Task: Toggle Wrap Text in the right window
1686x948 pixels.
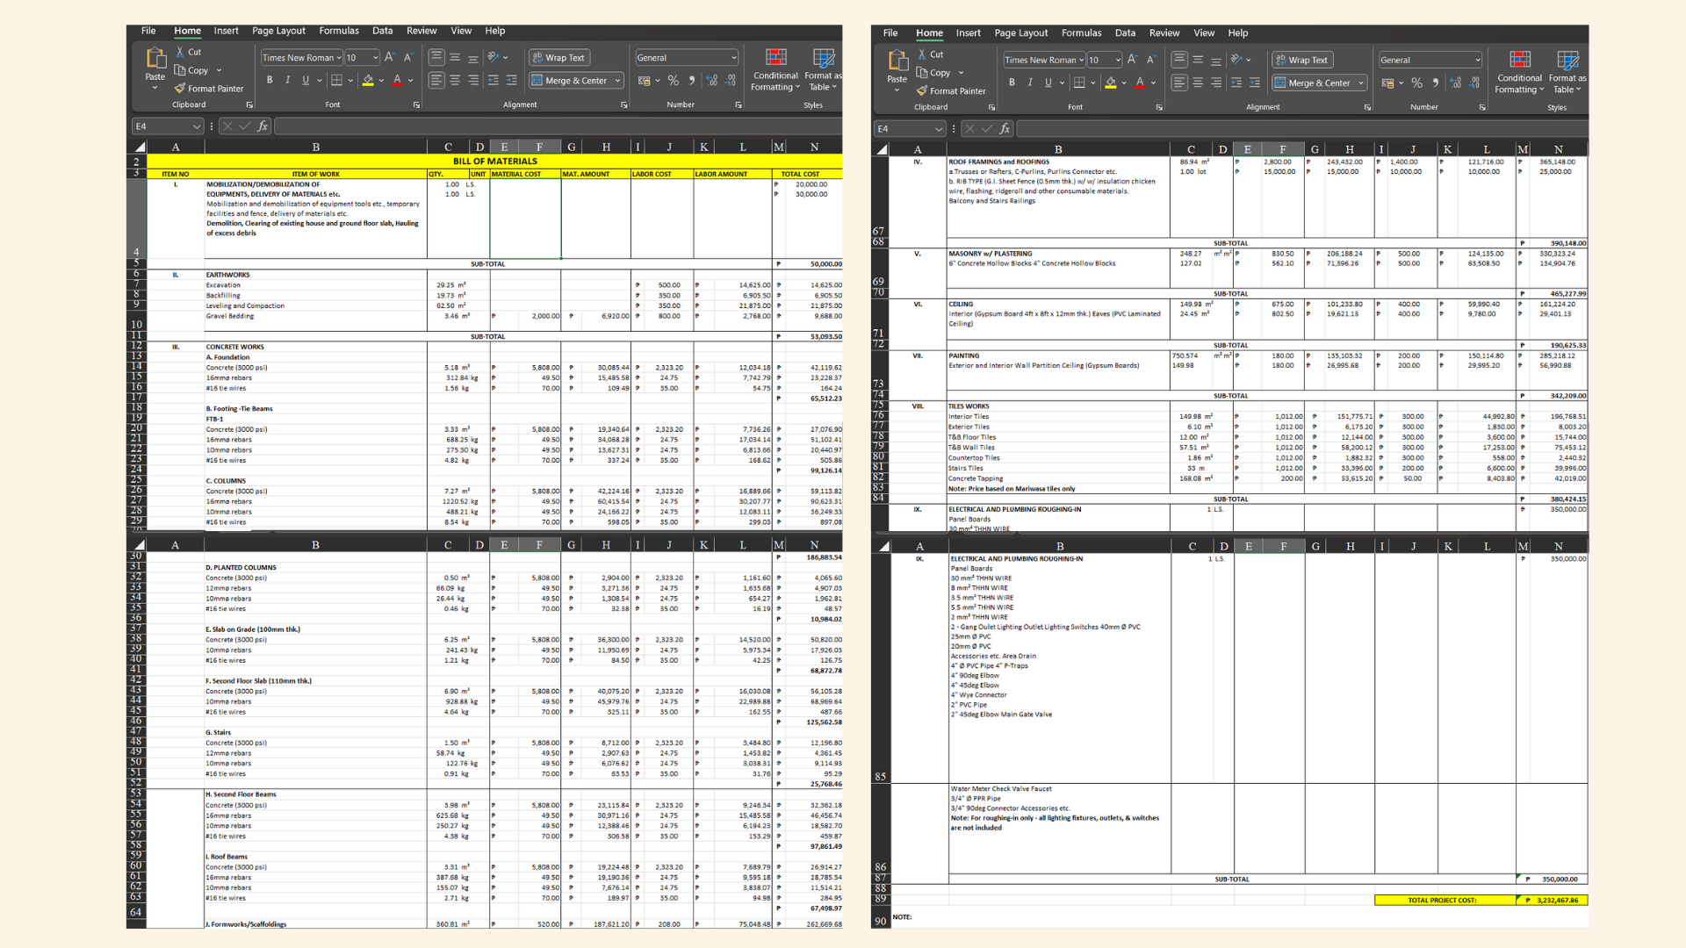Action: (x=1301, y=60)
